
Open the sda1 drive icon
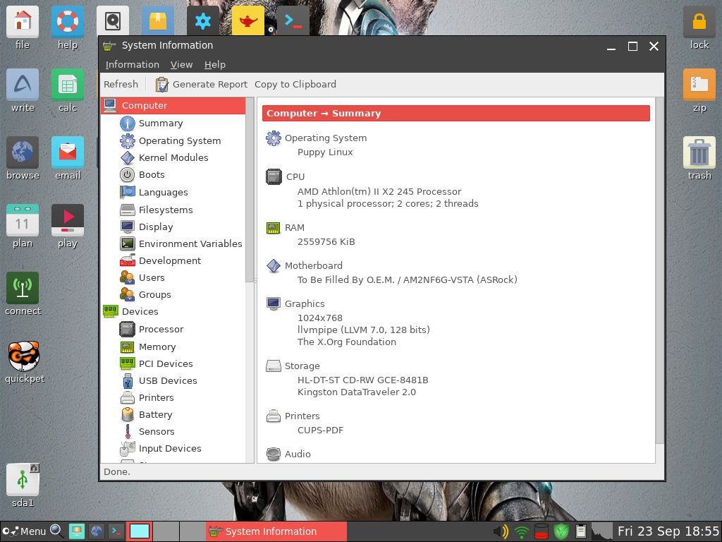[23, 480]
